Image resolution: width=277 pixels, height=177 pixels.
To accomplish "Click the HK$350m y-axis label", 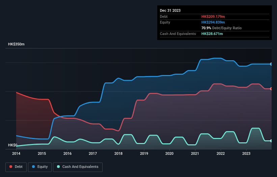I will 16,44.
